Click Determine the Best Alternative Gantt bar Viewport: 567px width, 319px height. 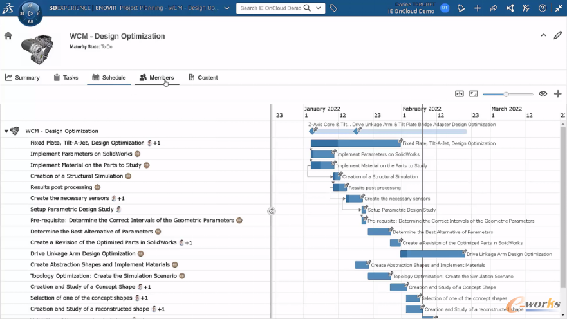[379, 232]
